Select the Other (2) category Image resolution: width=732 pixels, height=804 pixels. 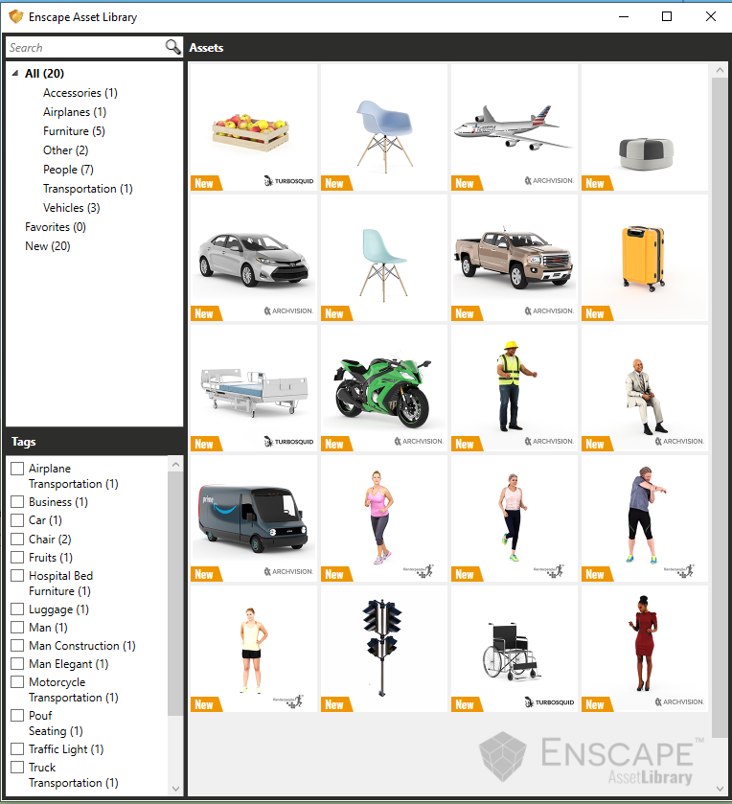point(65,150)
